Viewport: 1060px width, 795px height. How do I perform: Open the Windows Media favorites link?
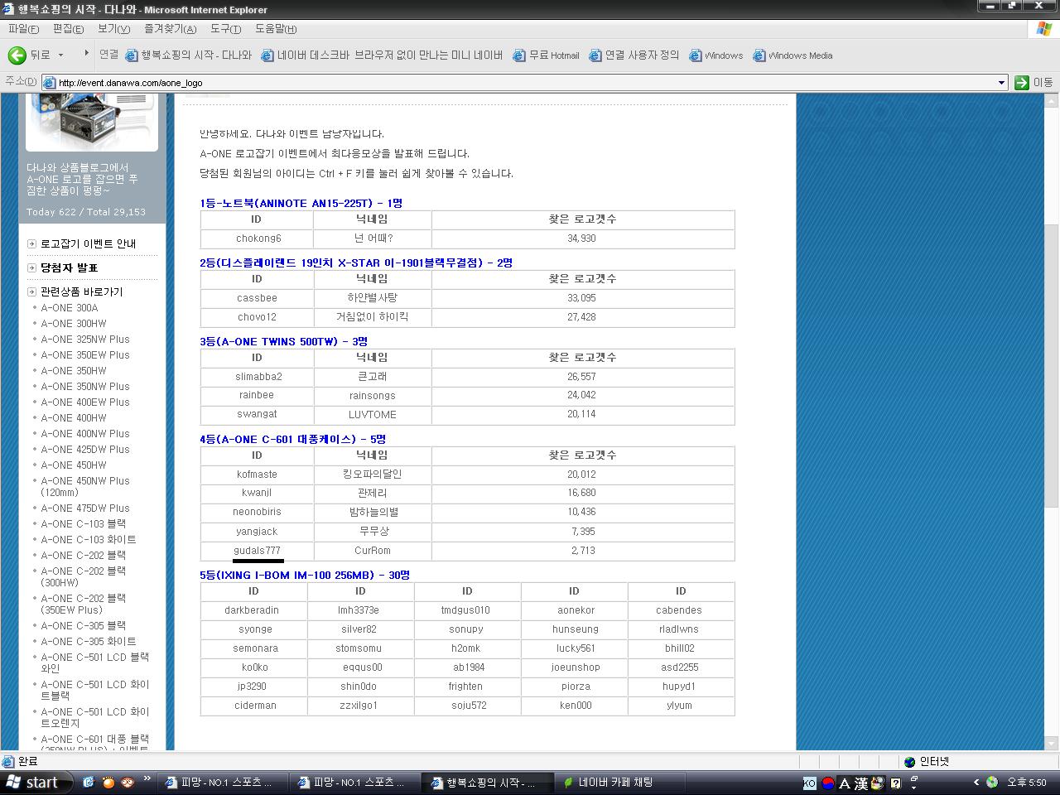click(793, 55)
